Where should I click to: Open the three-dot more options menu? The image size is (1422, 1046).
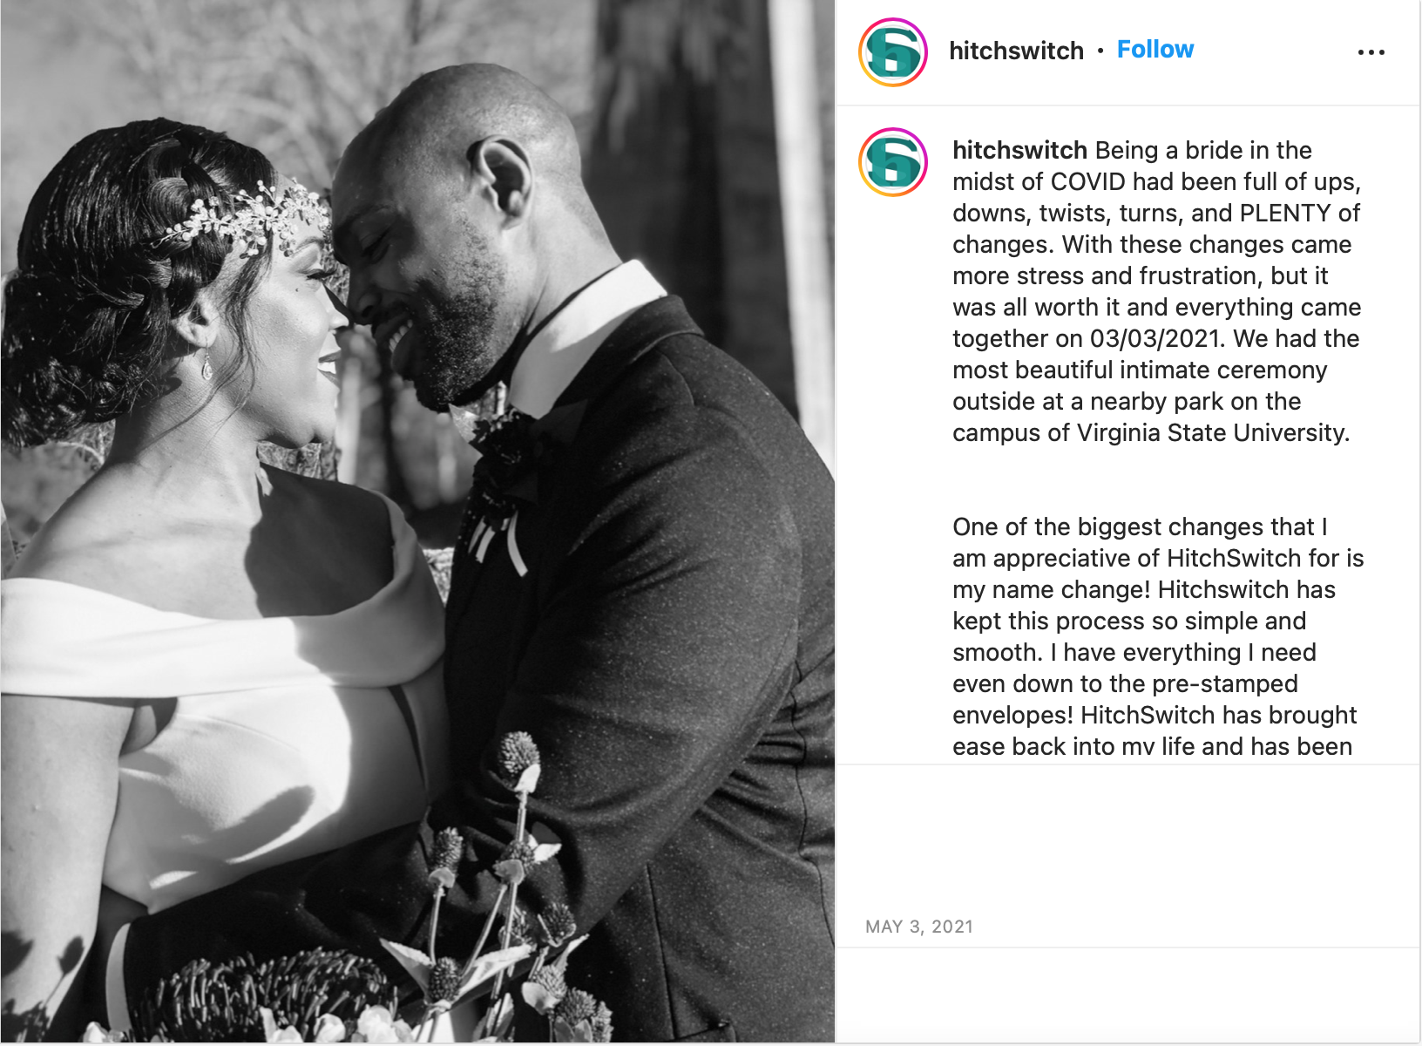(x=1371, y=52)
